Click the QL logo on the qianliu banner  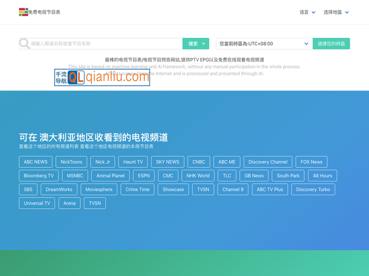click(x=77, y=77)
